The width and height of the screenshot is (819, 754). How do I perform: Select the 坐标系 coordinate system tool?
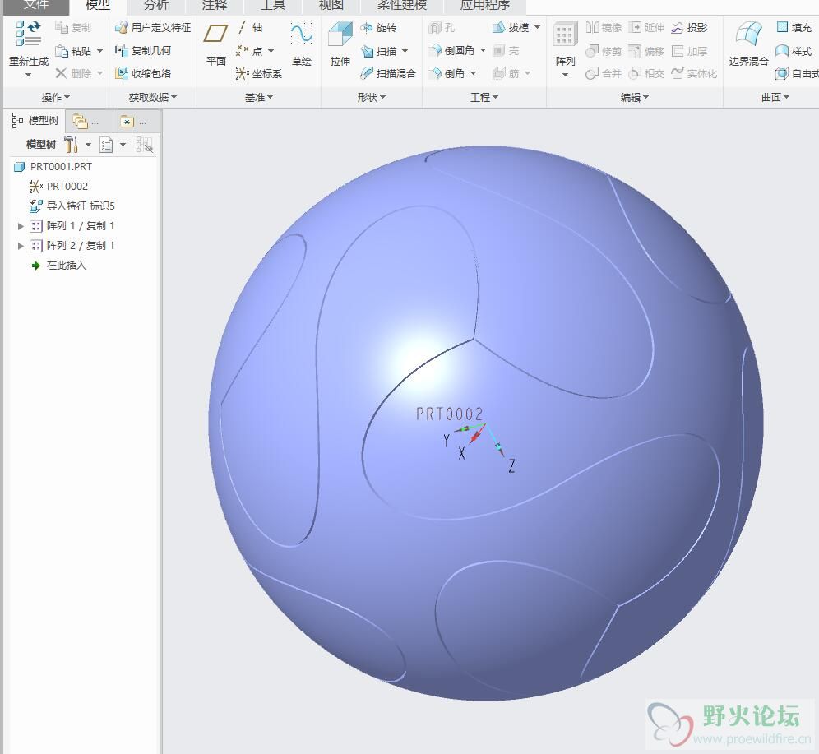point(258,73)
